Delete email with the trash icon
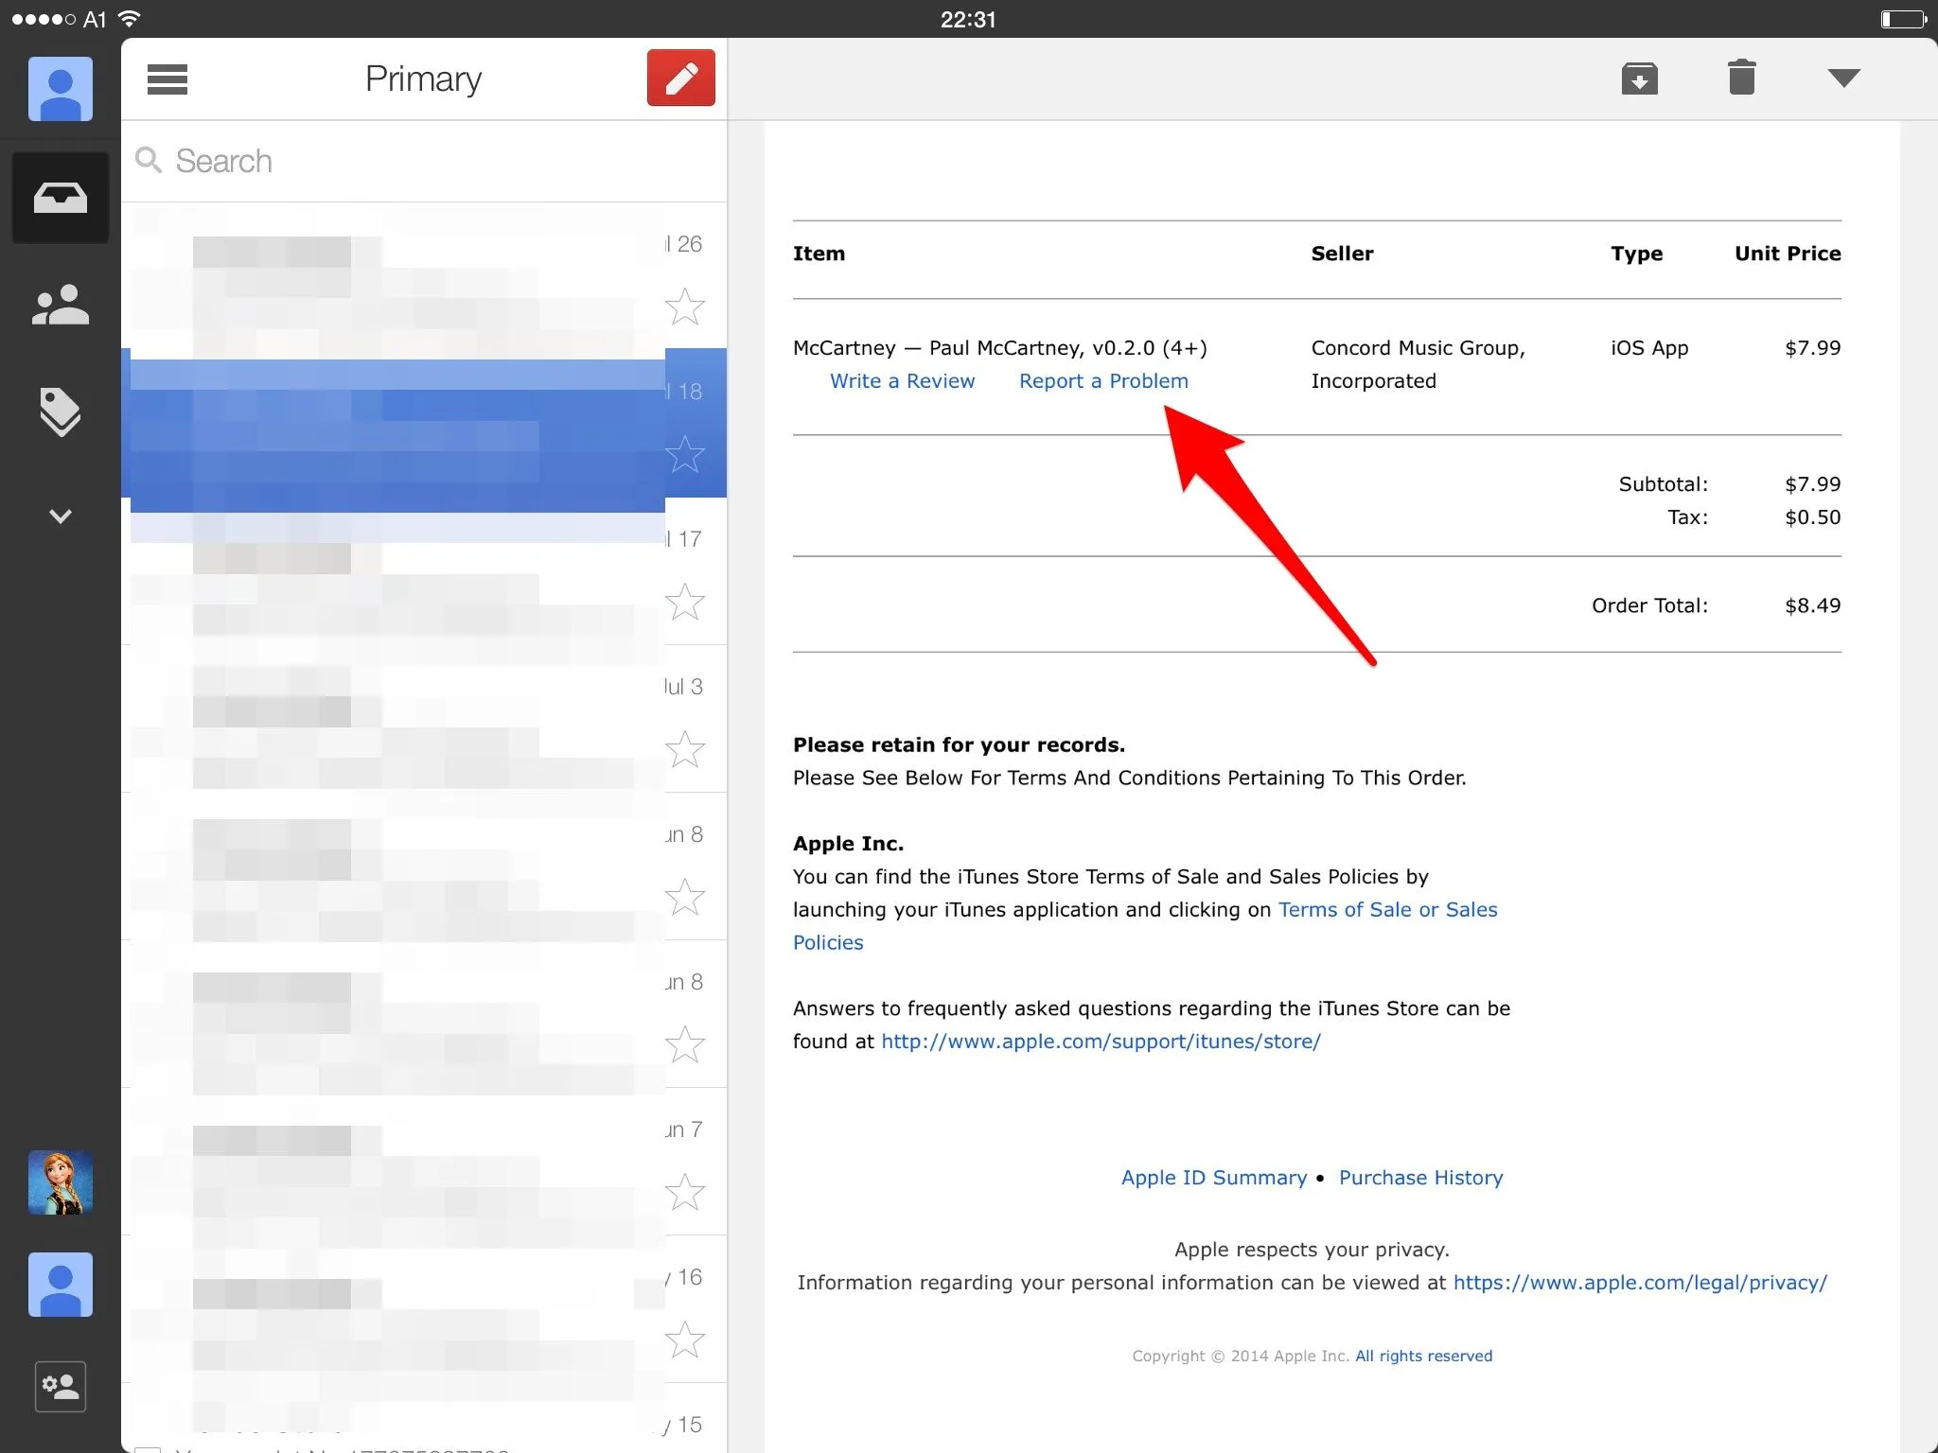This screenshot has width=1938, height=1453. pos(1741,78)
